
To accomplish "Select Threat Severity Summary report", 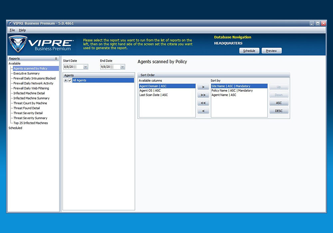I will (x=30, y=118).
